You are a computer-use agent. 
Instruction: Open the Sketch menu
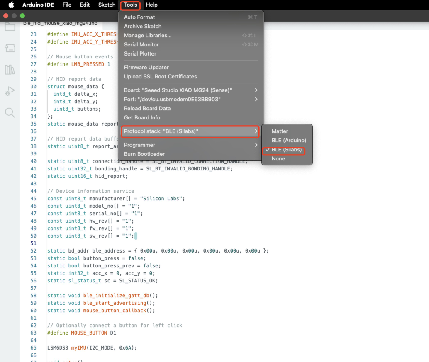click(107, 5)
